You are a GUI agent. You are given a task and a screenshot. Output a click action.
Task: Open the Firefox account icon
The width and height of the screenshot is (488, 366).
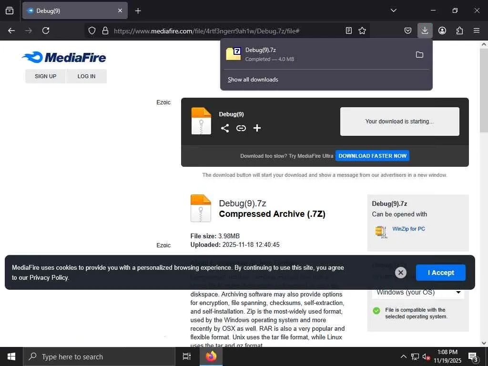point(442,30)
